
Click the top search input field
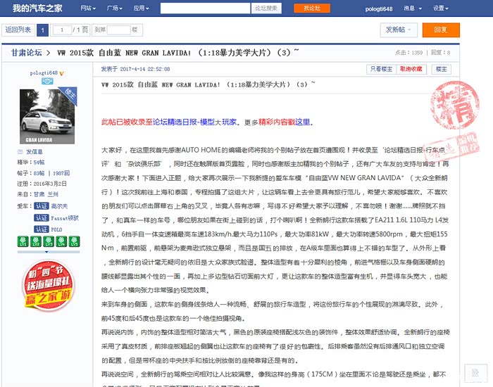206,8
